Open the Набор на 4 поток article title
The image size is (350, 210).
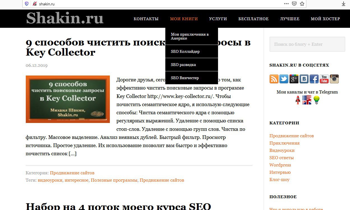pos(118,206)
